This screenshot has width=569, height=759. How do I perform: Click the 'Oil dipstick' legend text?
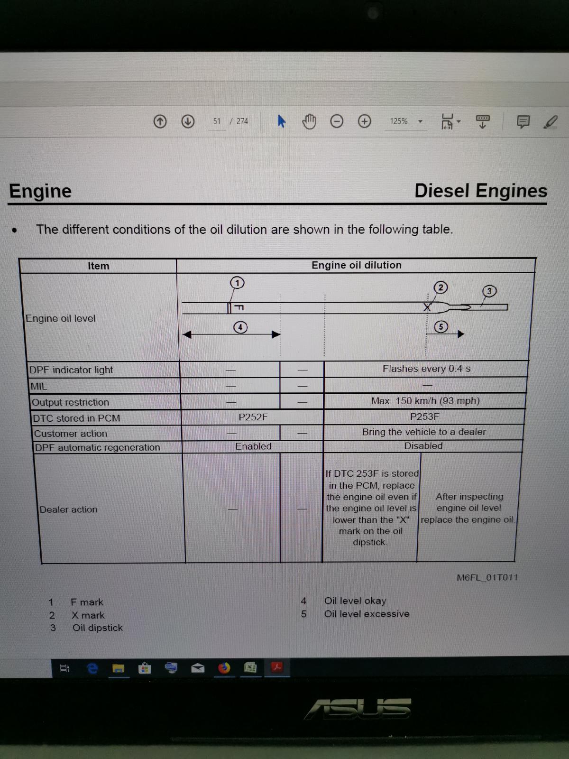[x=97, y=628]
